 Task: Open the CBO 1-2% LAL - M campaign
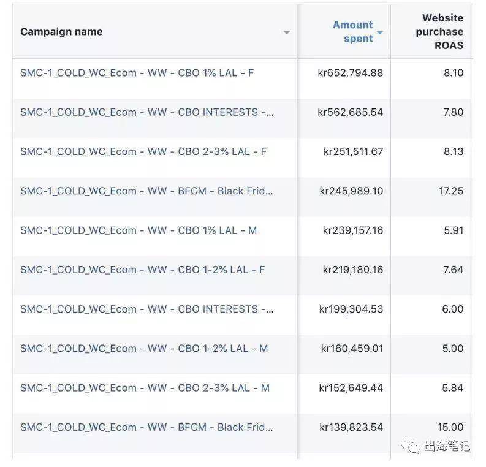[x=144, y=349]
